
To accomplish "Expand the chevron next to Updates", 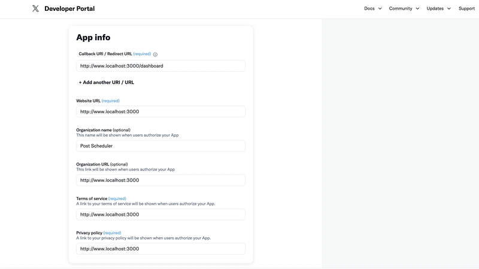I will pos(449,9).
